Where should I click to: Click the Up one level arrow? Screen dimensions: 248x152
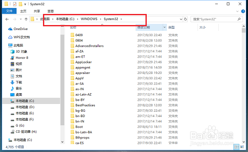[26, 19]
